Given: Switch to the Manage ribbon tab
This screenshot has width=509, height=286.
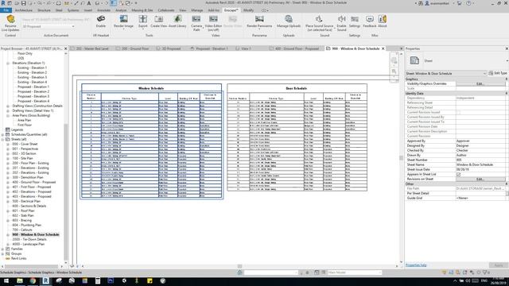Looking at the screenshot, I should [x=196, y=10].
